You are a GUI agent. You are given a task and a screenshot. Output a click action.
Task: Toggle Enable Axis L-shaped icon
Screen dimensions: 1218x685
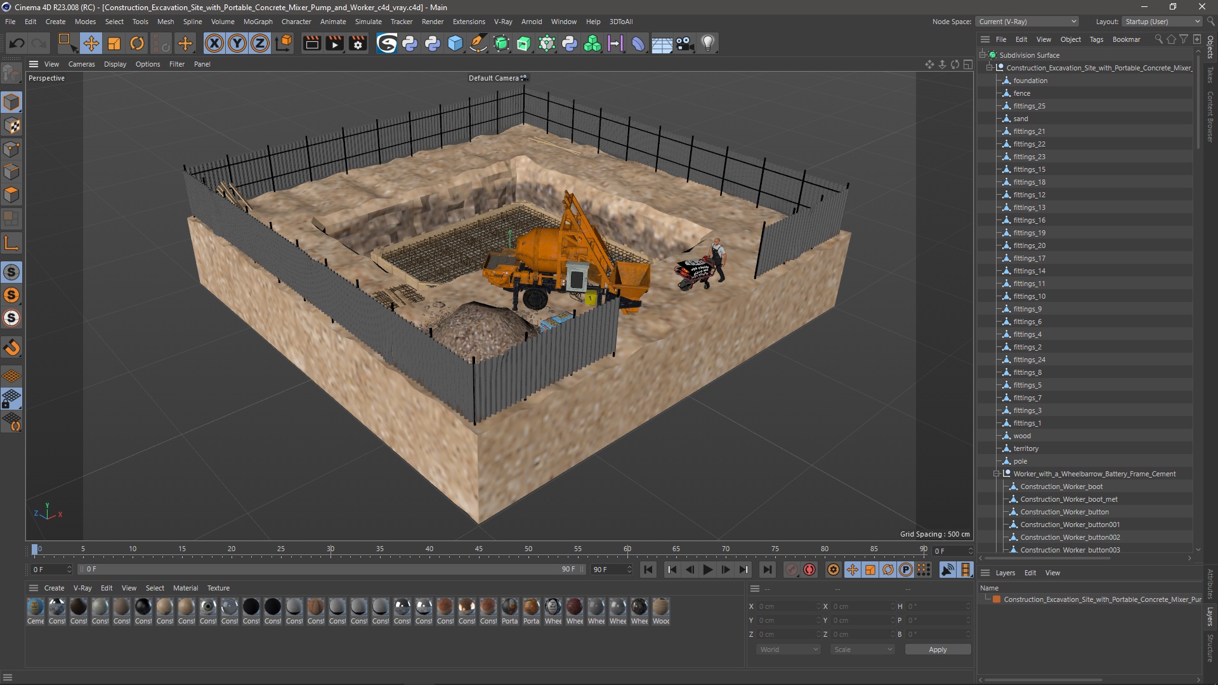tap(11, 243)
